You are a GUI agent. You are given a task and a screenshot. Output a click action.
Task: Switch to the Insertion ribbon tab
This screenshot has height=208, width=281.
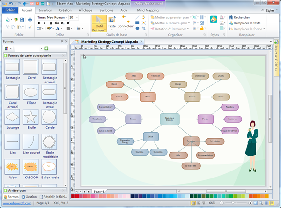pyautogui.click(x=45, y=9)
